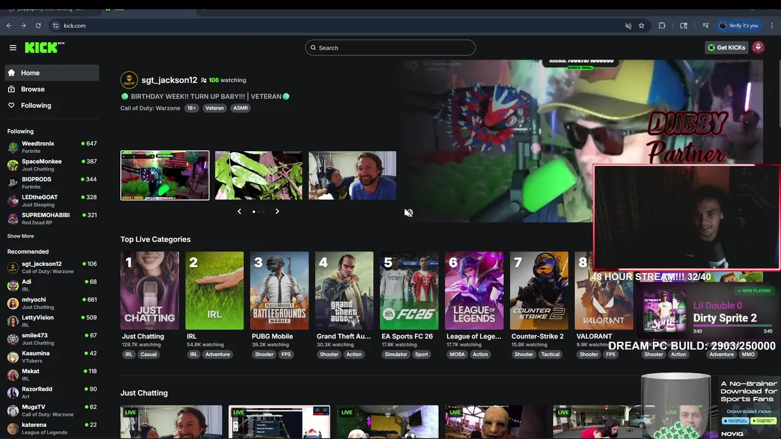
Task: Reload the kick.com page
Action: pos(38,26)
